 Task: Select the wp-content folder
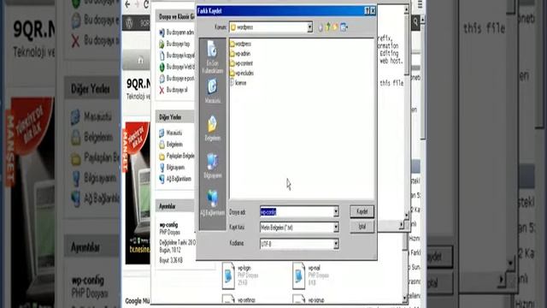241,63
